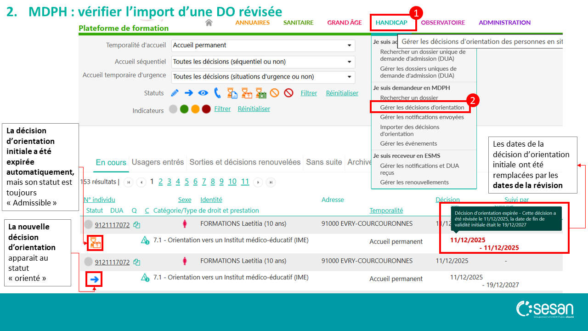Toggle the green indicator filter circle
Image resolution: width=588 pixels, height=331 pixels.
click(x=184, y=109)
